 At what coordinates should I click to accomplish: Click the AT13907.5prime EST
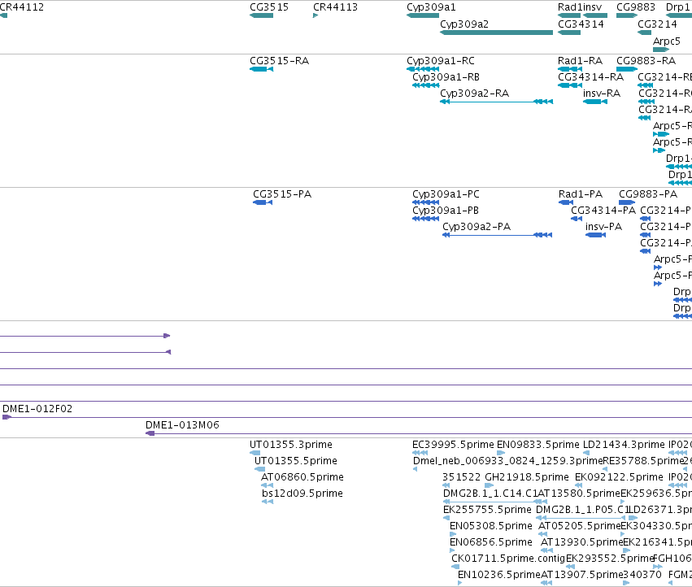(x=546, y=584)
